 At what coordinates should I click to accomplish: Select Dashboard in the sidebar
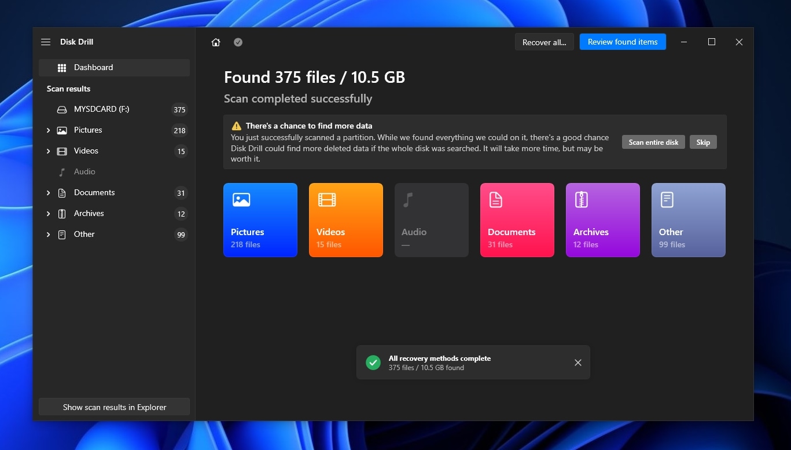point(114,68)
